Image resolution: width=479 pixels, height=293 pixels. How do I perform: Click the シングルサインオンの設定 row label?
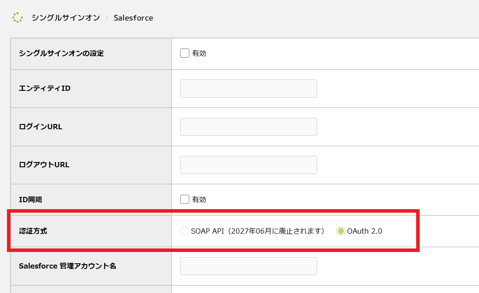tap(62, 53)
